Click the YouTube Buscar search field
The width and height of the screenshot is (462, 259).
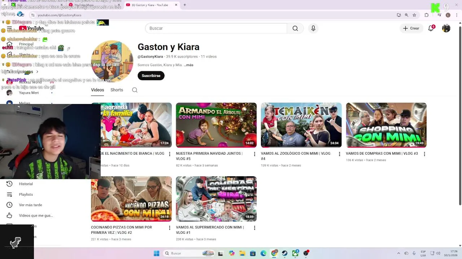(x=216, y=28)
